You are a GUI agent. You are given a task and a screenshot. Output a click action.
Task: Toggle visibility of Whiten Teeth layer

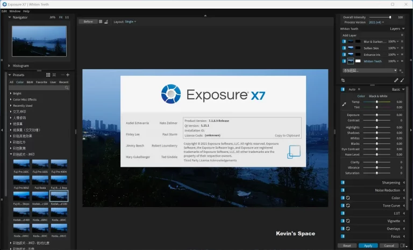pyautogui.click(x=344, y=61)
